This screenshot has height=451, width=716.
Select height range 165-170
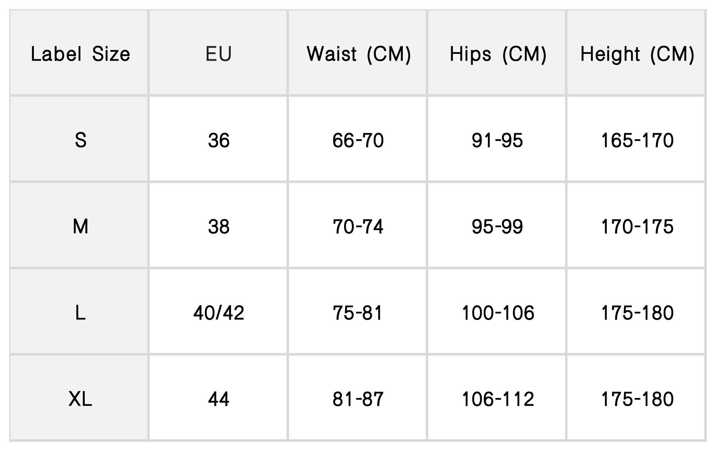coord(637,140)
